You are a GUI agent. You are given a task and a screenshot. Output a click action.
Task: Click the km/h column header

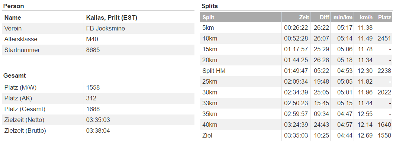click(366, 18)
